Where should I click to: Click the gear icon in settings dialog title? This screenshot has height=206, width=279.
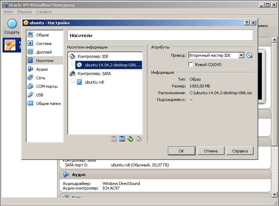[x=26, y=23]
